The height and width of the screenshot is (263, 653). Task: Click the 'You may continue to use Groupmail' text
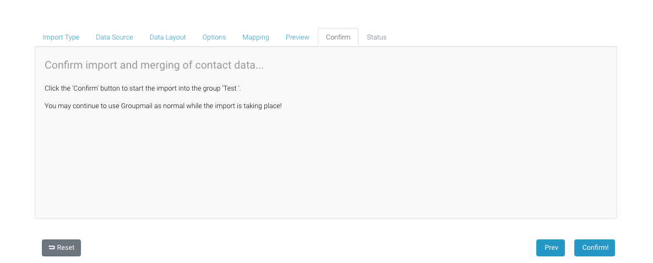pos(163,106)
